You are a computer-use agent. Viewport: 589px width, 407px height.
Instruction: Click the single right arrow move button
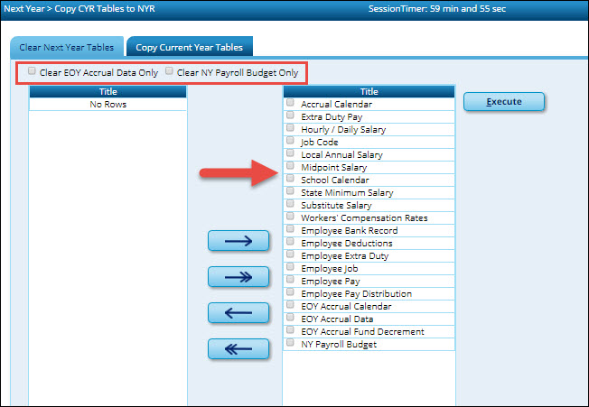coord(238,240)
